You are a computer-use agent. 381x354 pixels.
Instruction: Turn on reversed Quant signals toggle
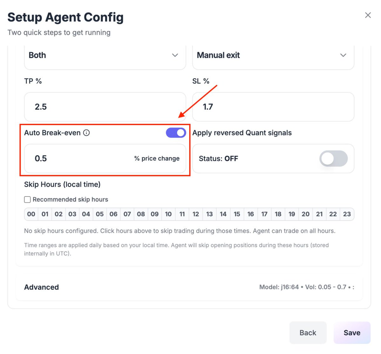point(333,158)
